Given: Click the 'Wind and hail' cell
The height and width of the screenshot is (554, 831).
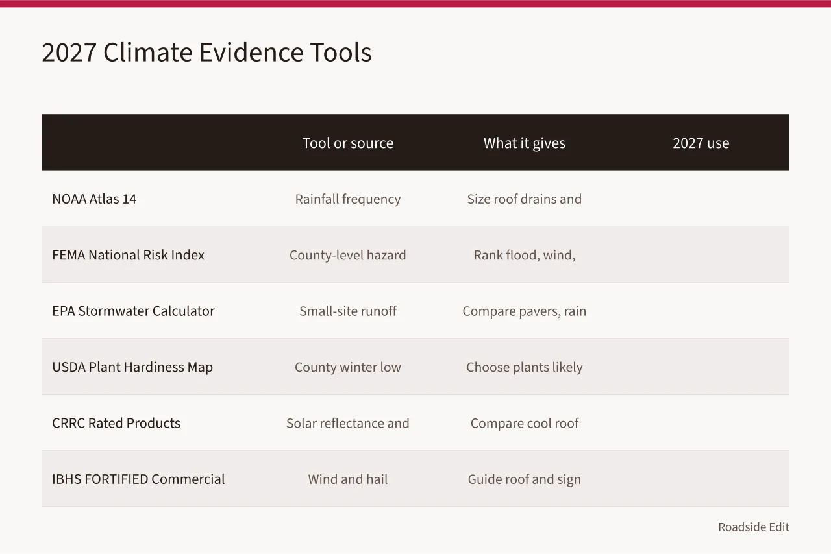Looking at the screenshot, I should (x=348, y=479).
